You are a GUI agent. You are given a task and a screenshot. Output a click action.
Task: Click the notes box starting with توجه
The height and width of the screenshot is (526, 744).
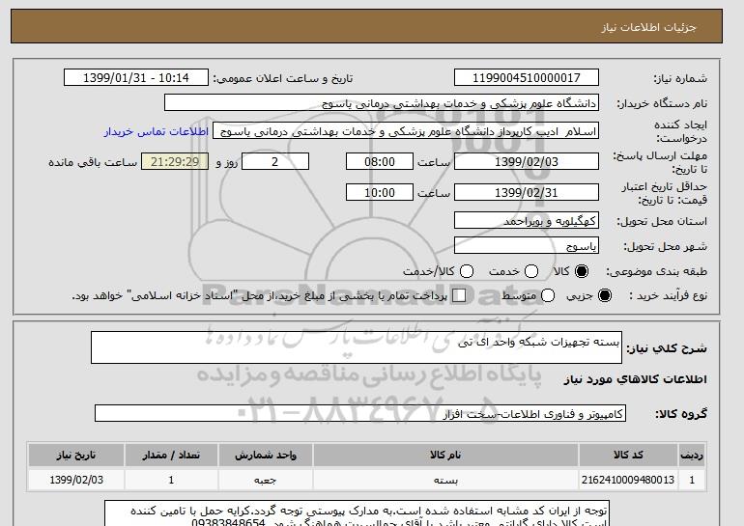pos(357,513)
